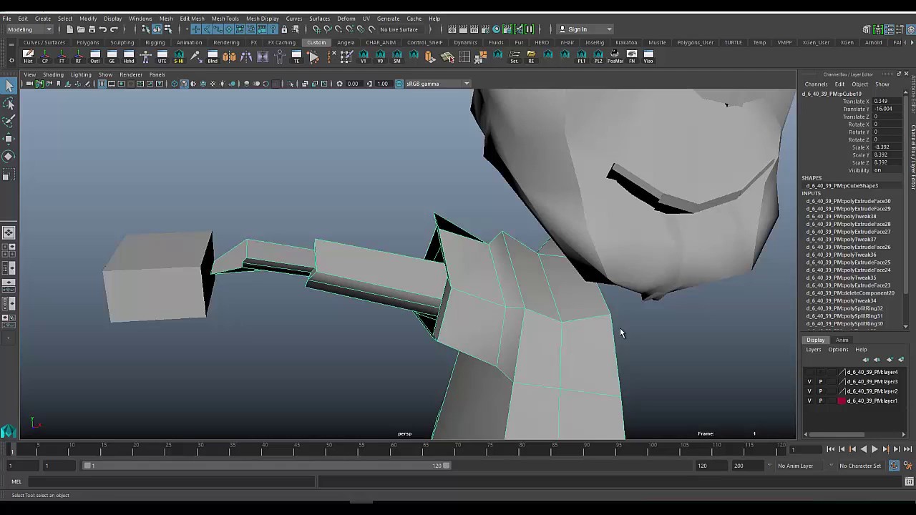Click the create new layer icon
Image resolution: width=916 pixels, height=515 pixels.
coord(890,360)
